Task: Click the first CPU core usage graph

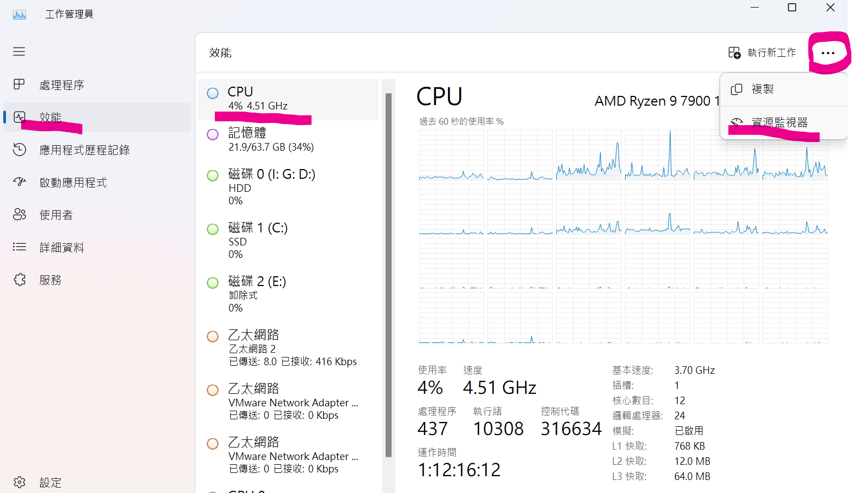Action: tap(451, 155)
